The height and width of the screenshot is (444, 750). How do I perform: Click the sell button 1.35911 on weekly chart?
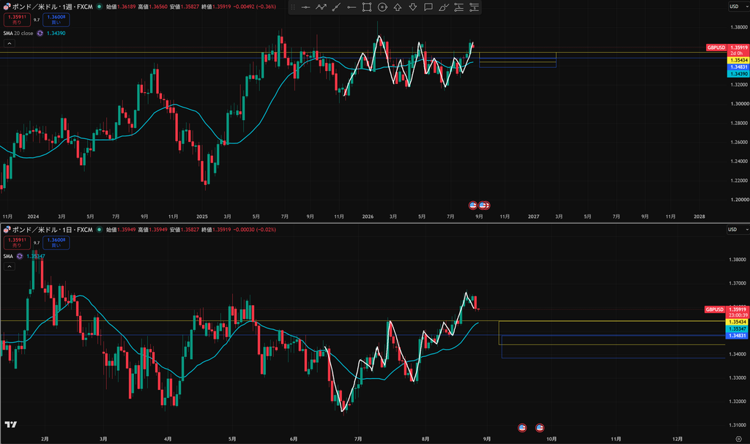18,20
